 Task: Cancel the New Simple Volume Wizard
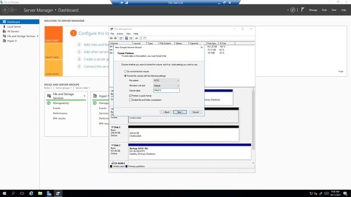[195, 112]
